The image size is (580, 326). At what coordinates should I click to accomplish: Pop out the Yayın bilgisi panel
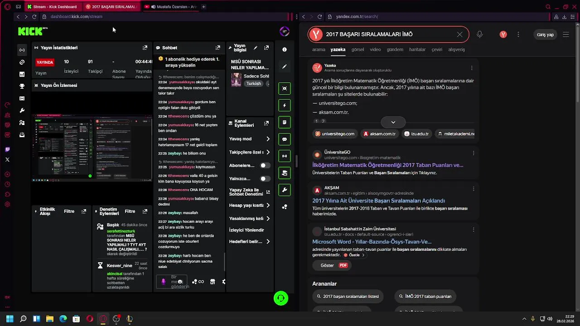(x=266, y=48)
